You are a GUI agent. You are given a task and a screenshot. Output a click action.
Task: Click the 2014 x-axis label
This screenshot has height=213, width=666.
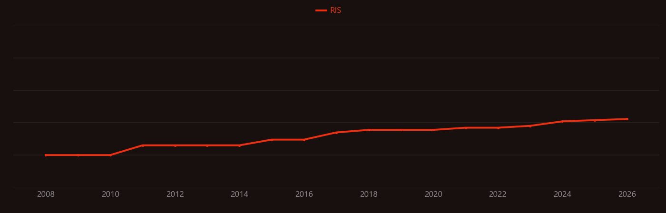click(239, 194)
